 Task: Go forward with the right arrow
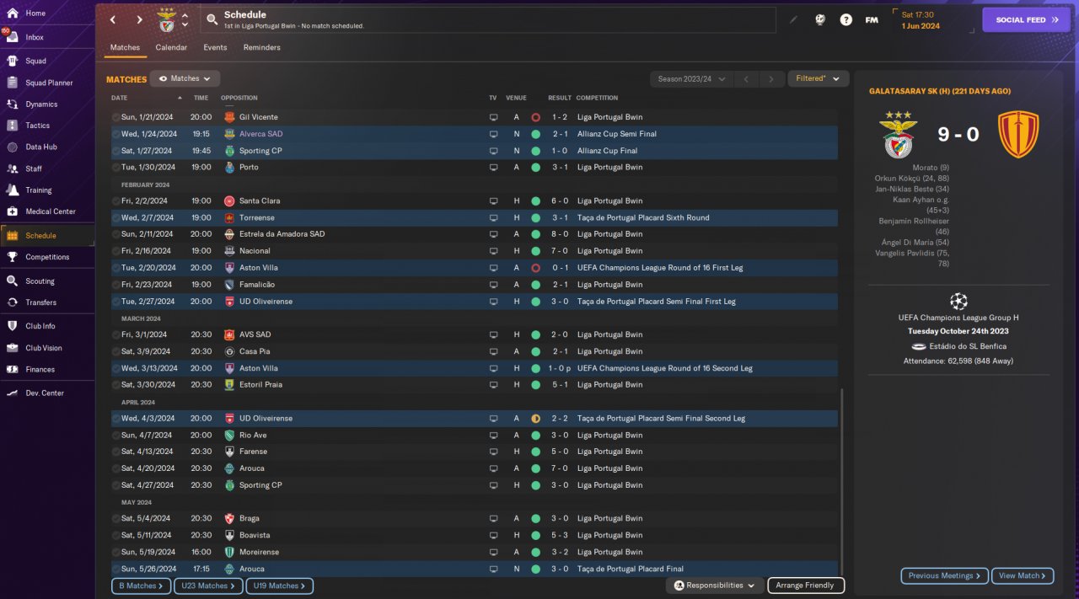(139, 19)
